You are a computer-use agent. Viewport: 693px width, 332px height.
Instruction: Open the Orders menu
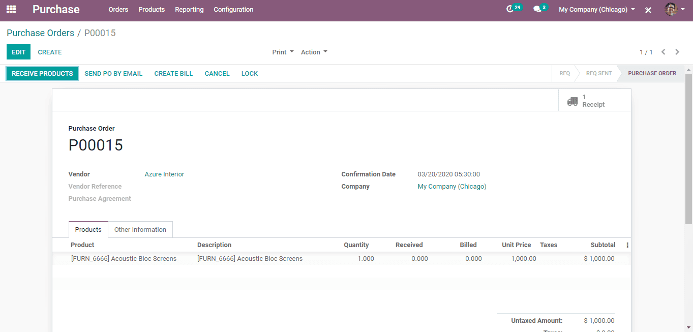pyautogui.click(x=118, y=9)
